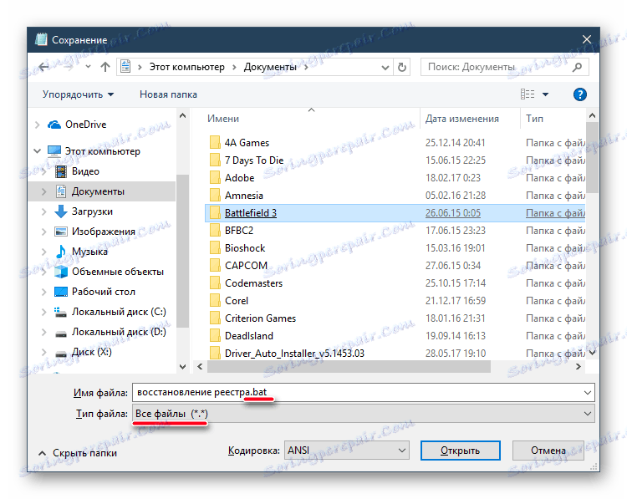This screenshot has height=499, width=627.
Task: Click the search magnifier icon
Action: click(577, 67)
